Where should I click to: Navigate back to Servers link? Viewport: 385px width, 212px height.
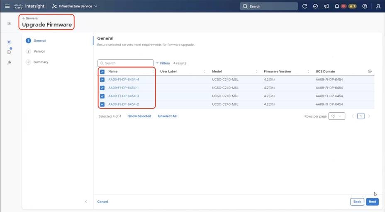(30, 18)
